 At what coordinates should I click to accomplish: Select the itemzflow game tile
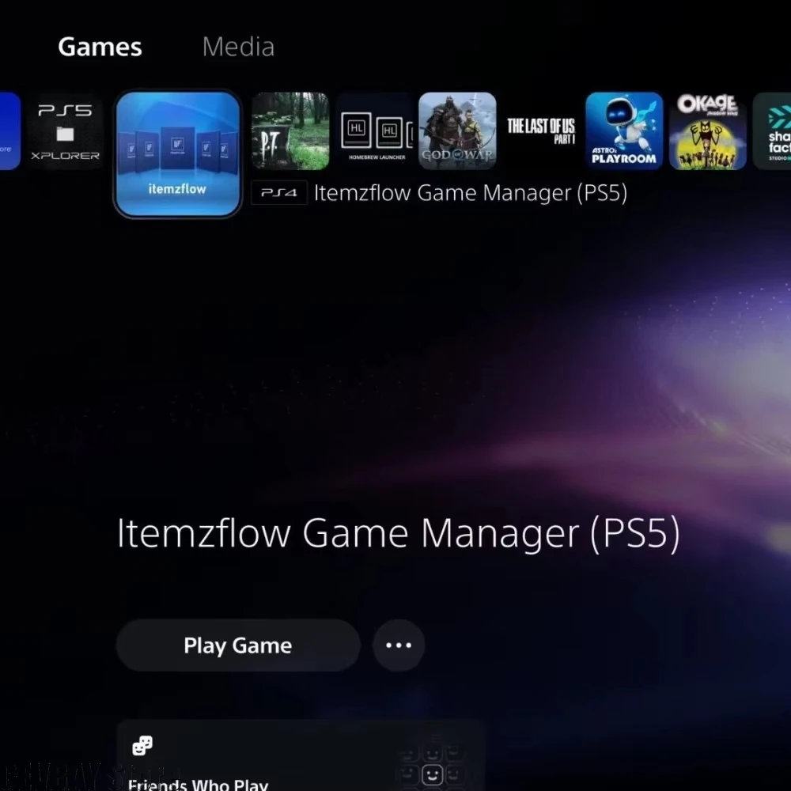[x=177, y=154]
